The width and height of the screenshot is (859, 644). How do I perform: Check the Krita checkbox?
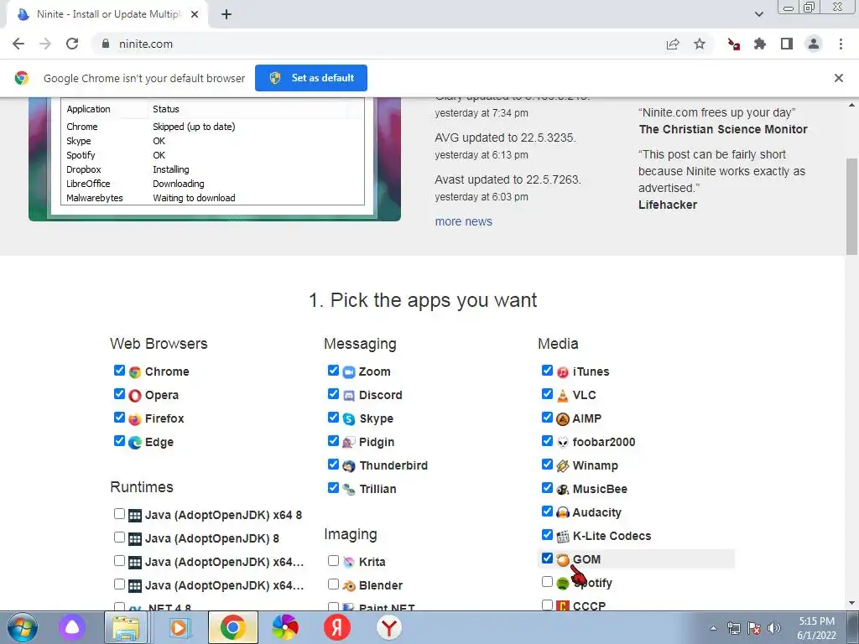point(333,561)
